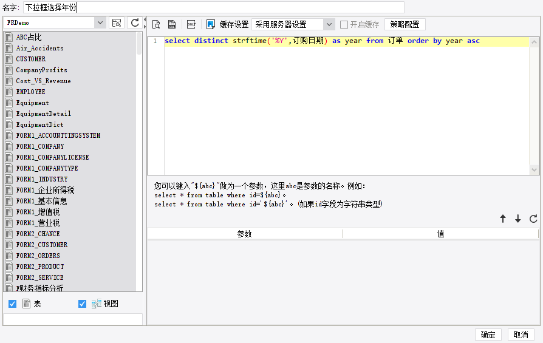
Task: Collapse the left panel with splitter arrow
Action: (145, 19)
